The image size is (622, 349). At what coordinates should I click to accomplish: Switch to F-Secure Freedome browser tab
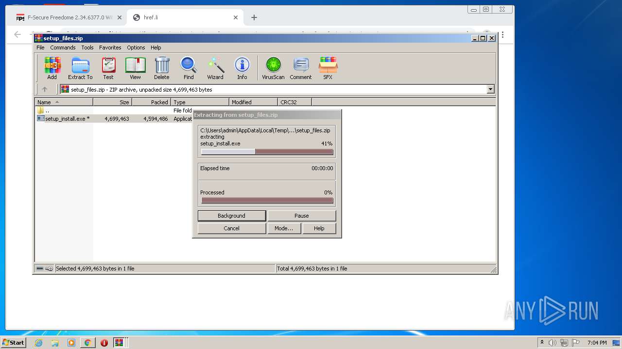coord(69,17)
